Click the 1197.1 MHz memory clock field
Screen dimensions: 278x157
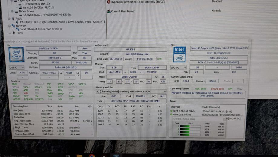coord(114,72)
